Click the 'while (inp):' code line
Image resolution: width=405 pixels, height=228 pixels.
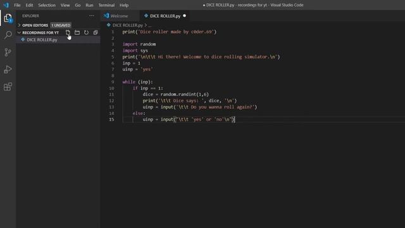138,82
